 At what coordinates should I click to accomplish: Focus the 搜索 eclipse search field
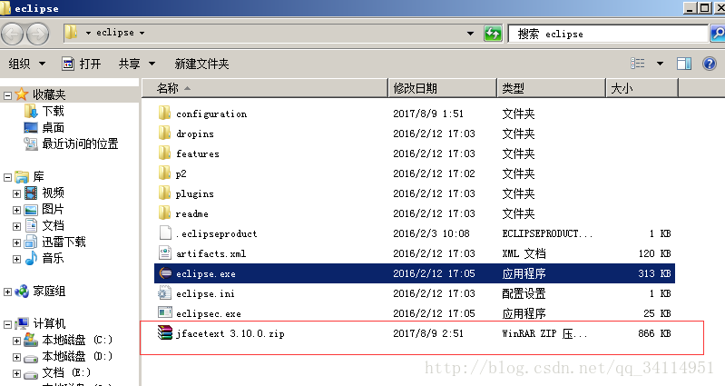(608, 34)
